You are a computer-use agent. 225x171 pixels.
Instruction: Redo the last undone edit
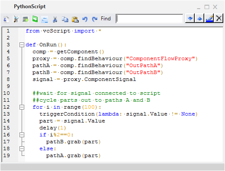pos(95,19)
